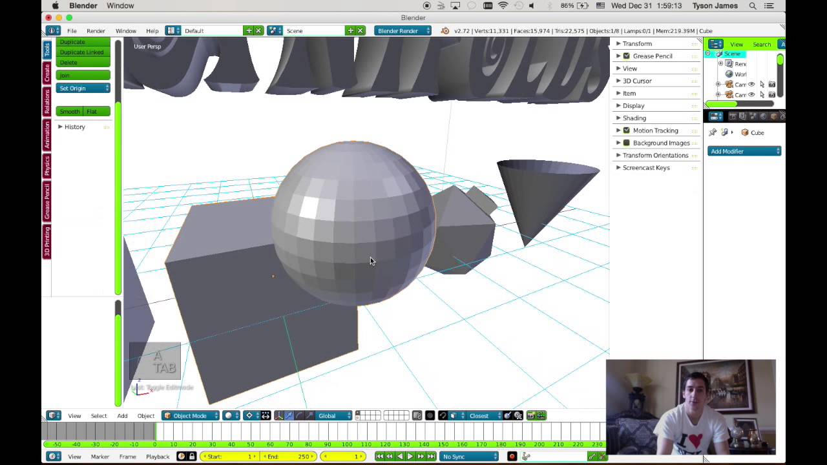Apply Smooth shading
This screenshot has width=827, height=465.
click(70, 112)
